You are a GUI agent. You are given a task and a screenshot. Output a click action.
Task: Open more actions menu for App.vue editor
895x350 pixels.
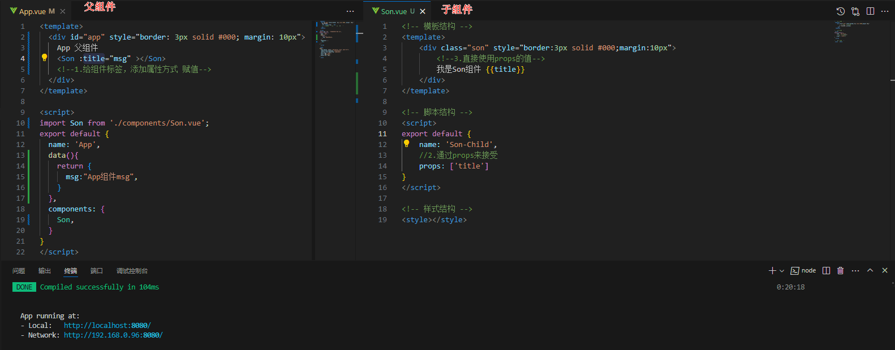350,11
